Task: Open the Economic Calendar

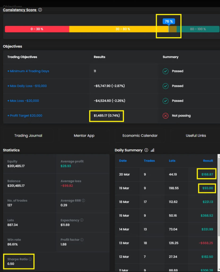Action: (x=140, y=136)
